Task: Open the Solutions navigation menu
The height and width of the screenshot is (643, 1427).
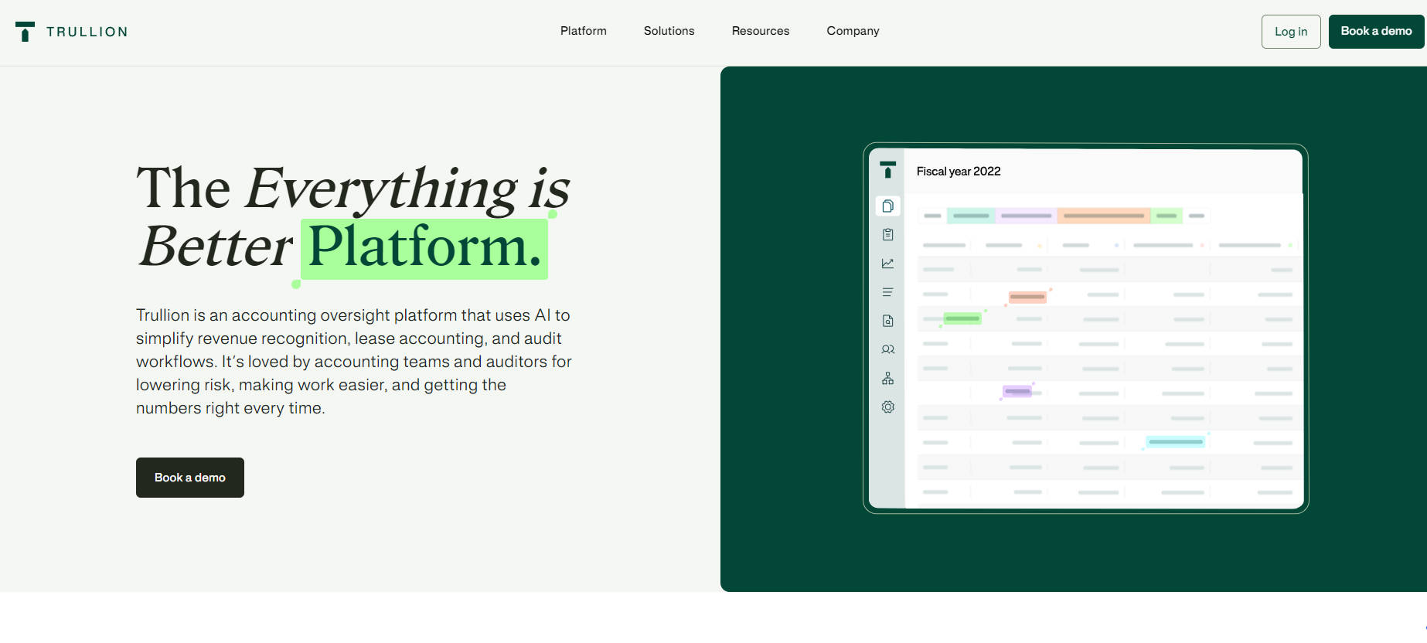Action: [x=669, y=31]
